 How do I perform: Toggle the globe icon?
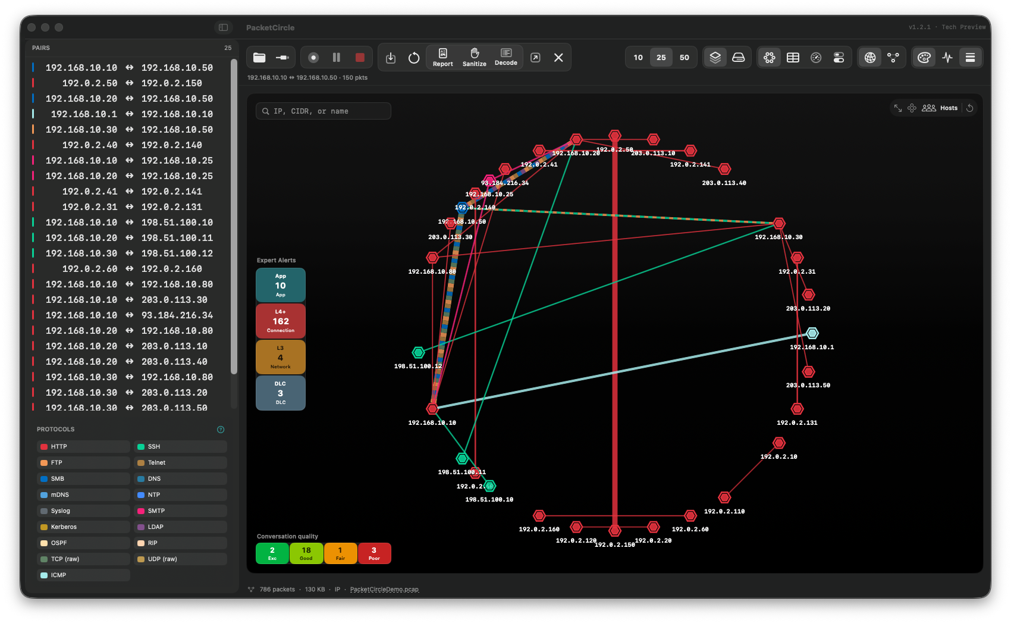(870, 58)
